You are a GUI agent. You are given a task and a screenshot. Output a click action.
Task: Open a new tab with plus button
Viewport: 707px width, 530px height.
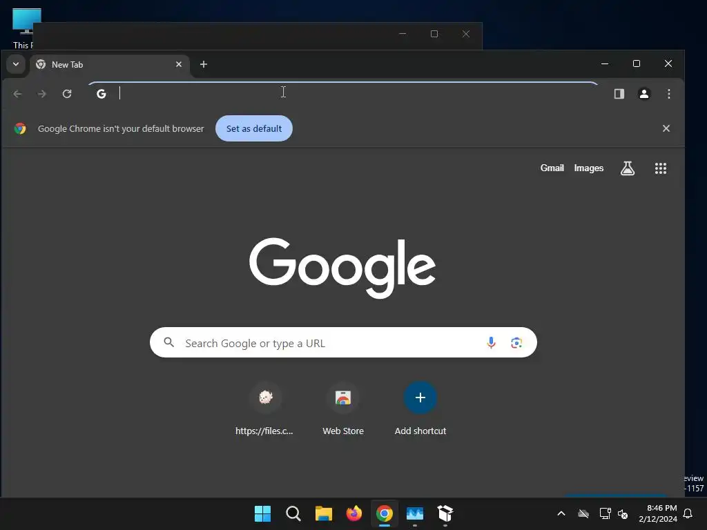click(x=204, y=64)
